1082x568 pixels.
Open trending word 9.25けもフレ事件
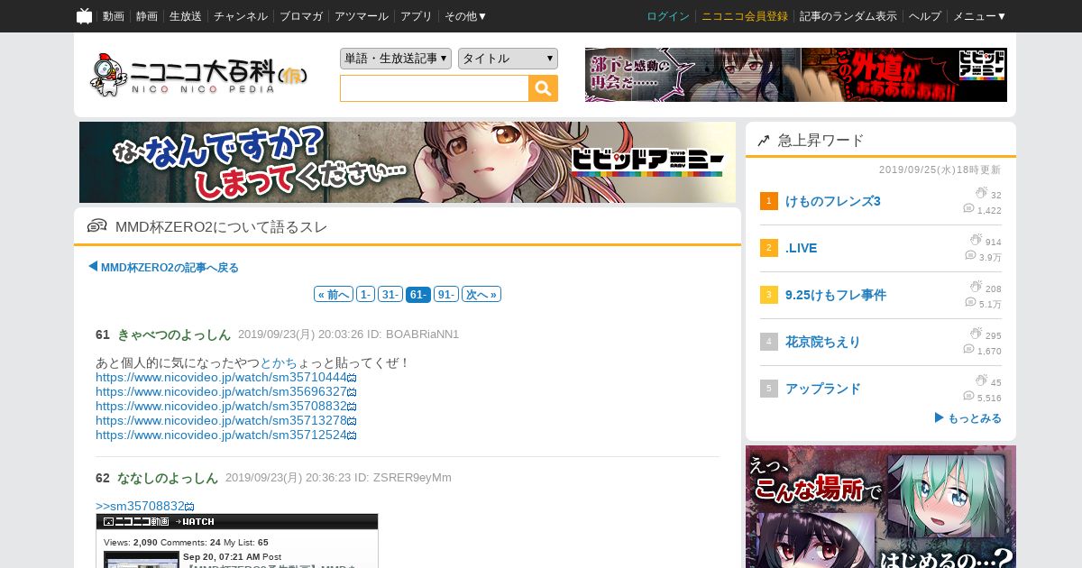tap(836, 295)
